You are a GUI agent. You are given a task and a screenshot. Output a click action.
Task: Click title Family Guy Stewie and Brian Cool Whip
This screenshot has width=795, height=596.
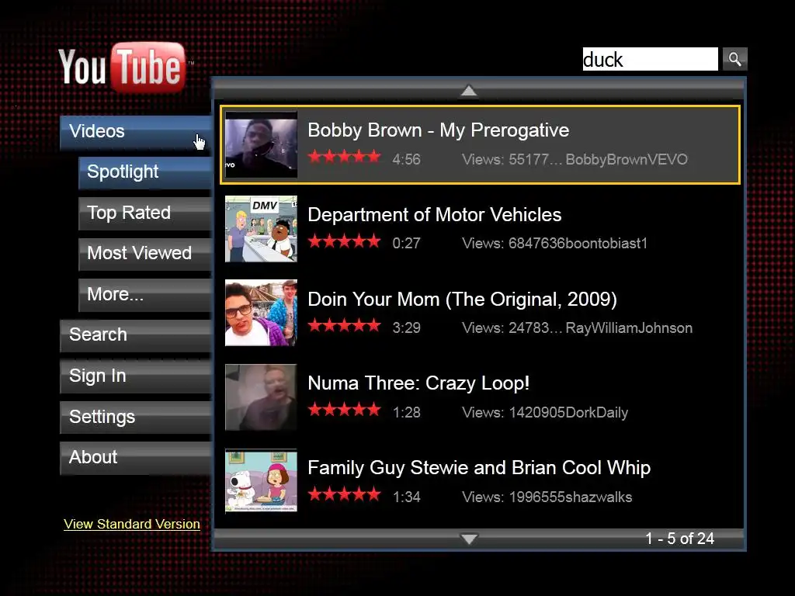(479, 468)
